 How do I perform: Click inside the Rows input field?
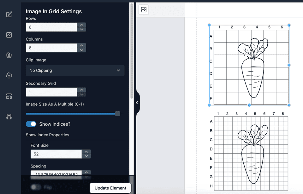tap(51, 27)
